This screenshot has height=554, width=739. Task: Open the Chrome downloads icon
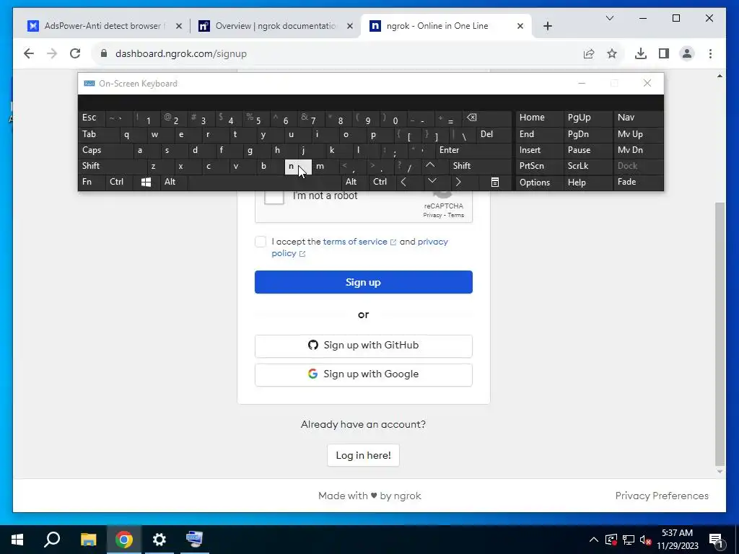pos(641,53)
